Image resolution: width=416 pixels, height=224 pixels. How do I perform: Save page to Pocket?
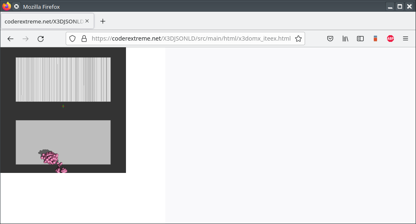[330, 39]
